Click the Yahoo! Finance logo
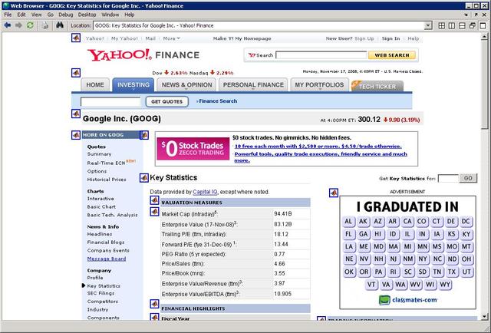Image resolution: width=491 pixels, height=333 pixels. click(143, 55)
